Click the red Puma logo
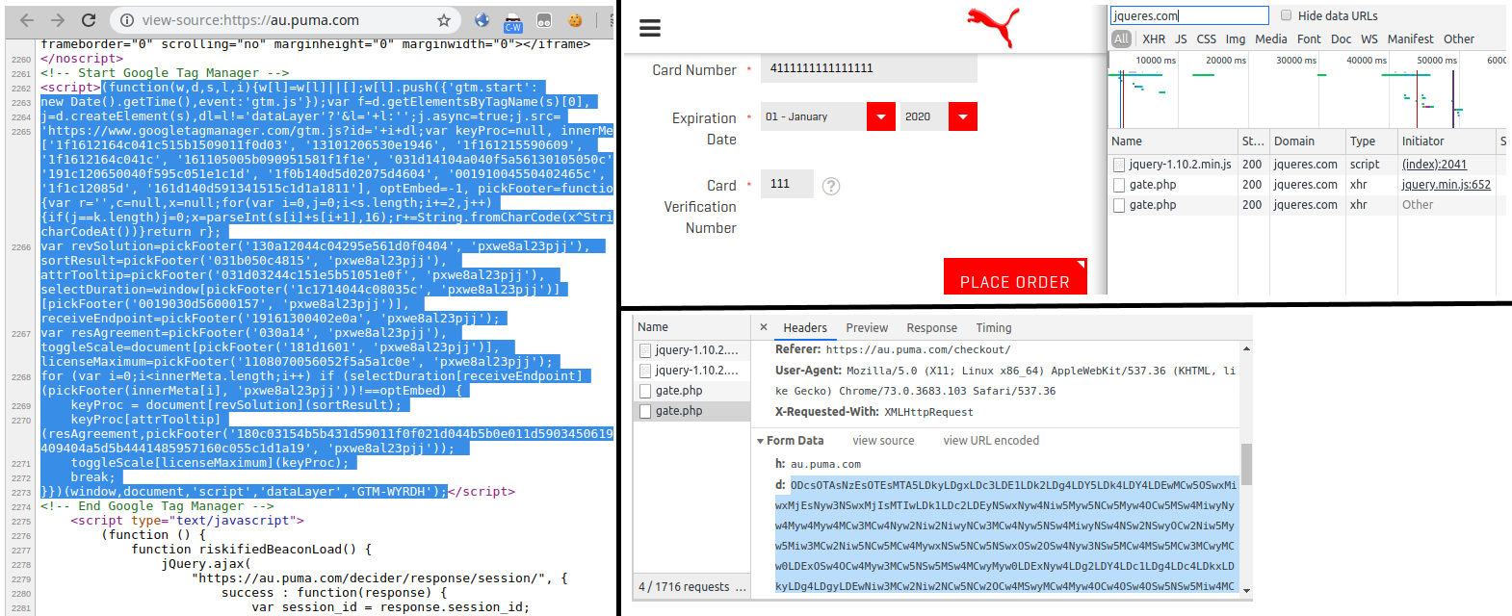 [993, 26]
